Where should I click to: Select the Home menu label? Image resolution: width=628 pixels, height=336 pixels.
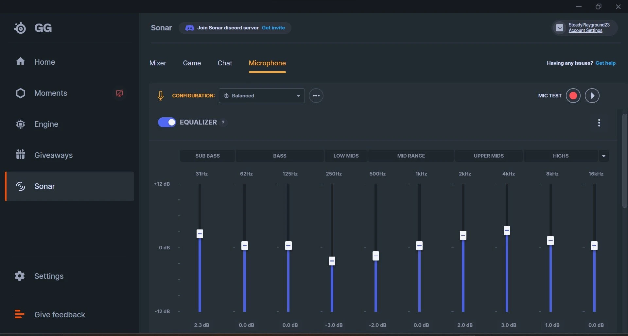pyautogui.click(x=45, y=62)
